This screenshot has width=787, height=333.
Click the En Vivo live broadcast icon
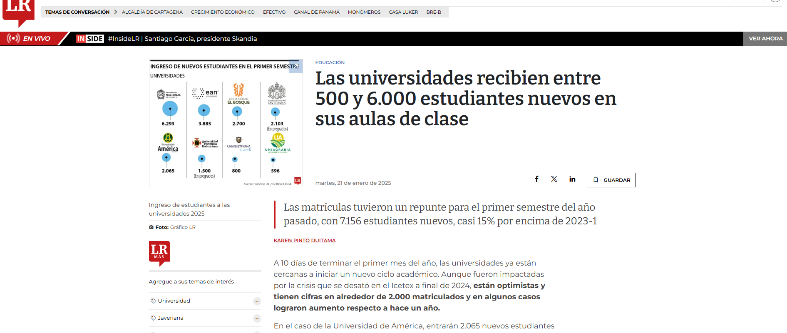[13, 38]
